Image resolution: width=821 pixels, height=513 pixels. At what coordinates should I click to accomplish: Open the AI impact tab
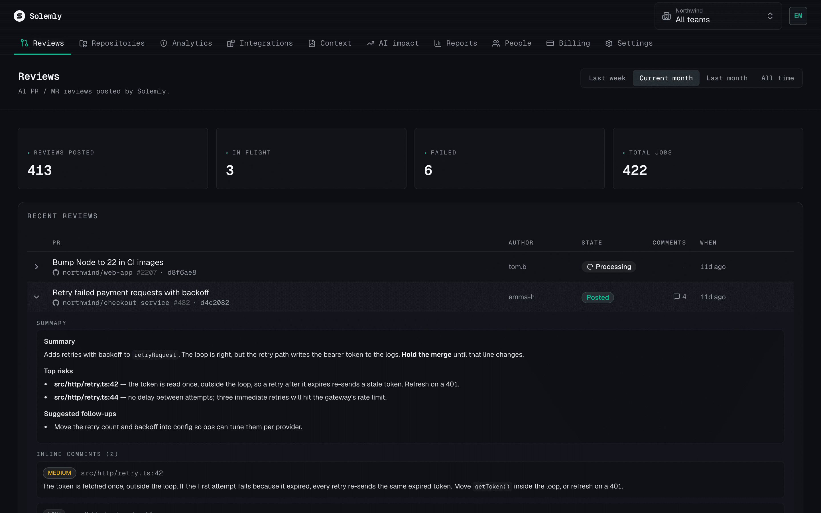[x=393, y=43]
